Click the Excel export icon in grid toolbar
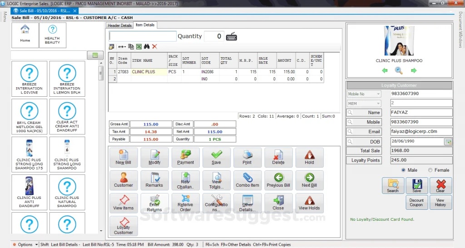 click(x=139, y=47)
